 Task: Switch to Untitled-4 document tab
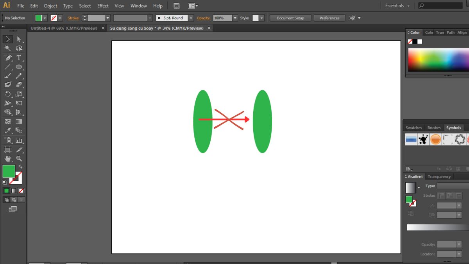pos(64,28)
